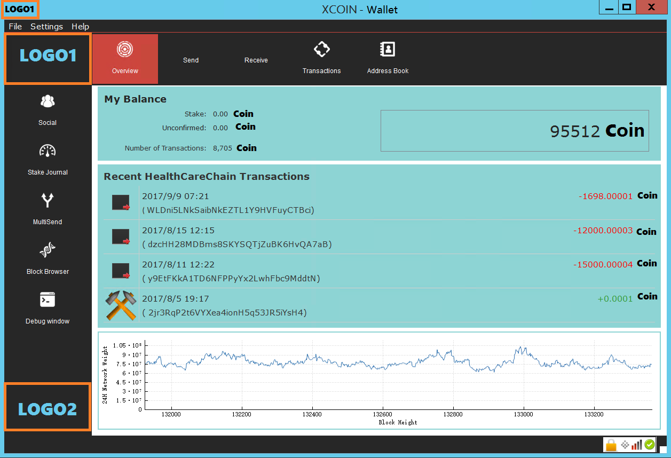
Task: Open the Social section in the sidebar
Action: [48, 110]
